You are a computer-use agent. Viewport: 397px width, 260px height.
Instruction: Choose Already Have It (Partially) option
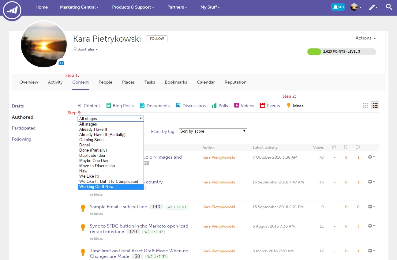111,134
